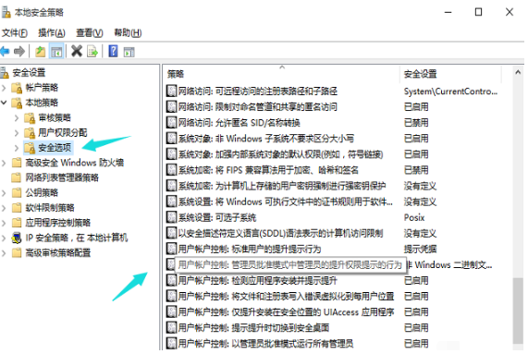The width and height of the screenshot is (528, 354).
Task: Click the scrollbar up arrow
Action: coord(518,72)
